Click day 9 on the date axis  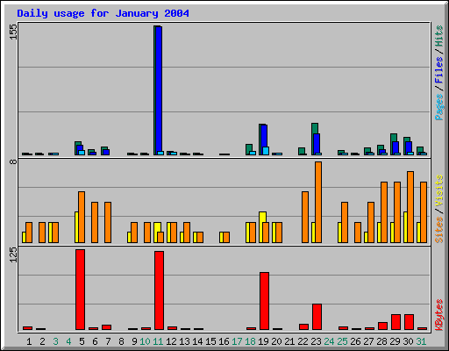[134, 341]
